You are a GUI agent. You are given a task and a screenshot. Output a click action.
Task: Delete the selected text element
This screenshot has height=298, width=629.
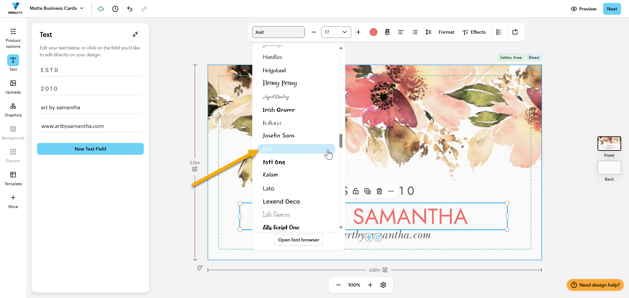(379, 191)
